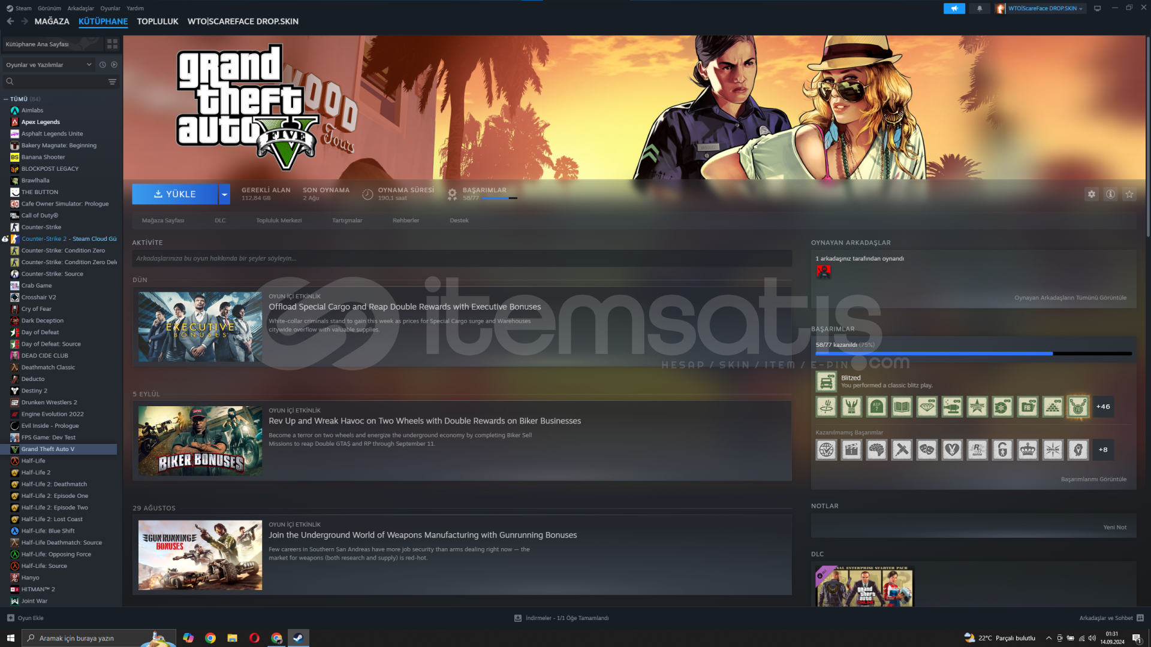Open the Biker Bonuses news thumbnail
1151x647 pixels.
[x=200, y=442]
